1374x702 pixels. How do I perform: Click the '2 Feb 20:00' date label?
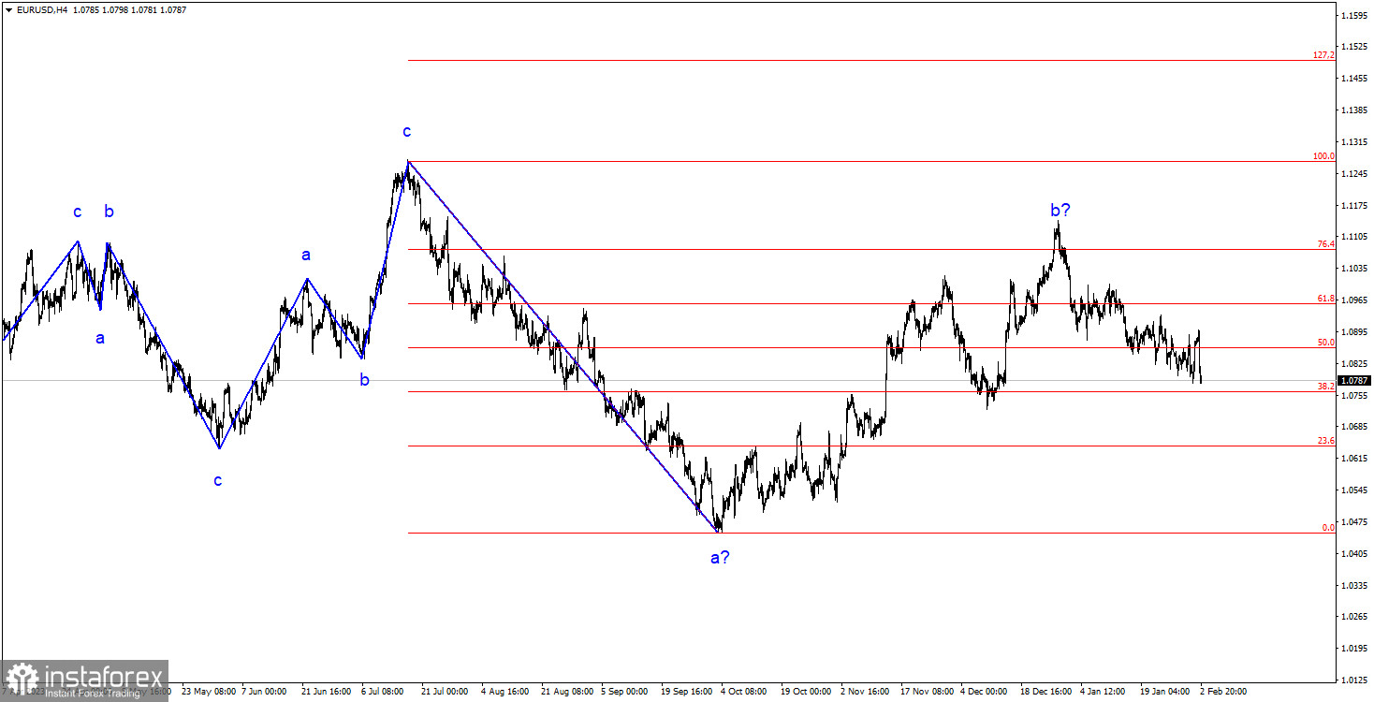coord(1222,692)
